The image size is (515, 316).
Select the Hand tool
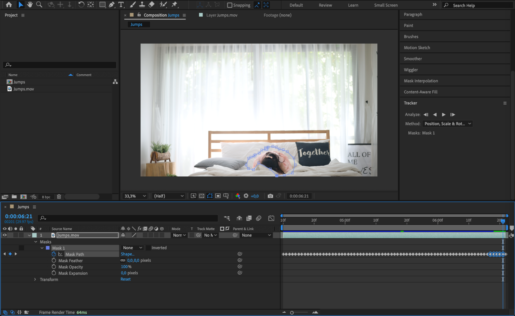[x=30, y=4]
